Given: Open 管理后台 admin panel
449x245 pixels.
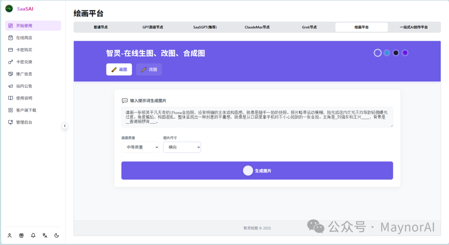Looking at the screenshot, I should [33, 122].
